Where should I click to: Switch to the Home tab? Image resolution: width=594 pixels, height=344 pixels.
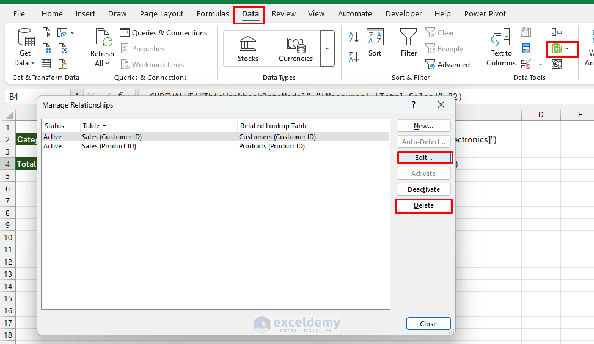click(x=52, y=14)
